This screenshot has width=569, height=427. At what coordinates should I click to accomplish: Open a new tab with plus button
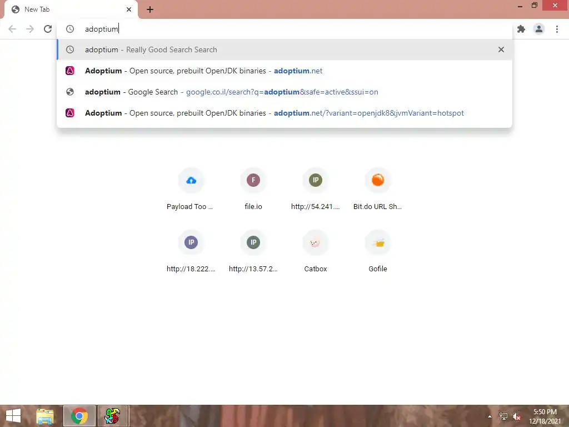click(150, 10)
